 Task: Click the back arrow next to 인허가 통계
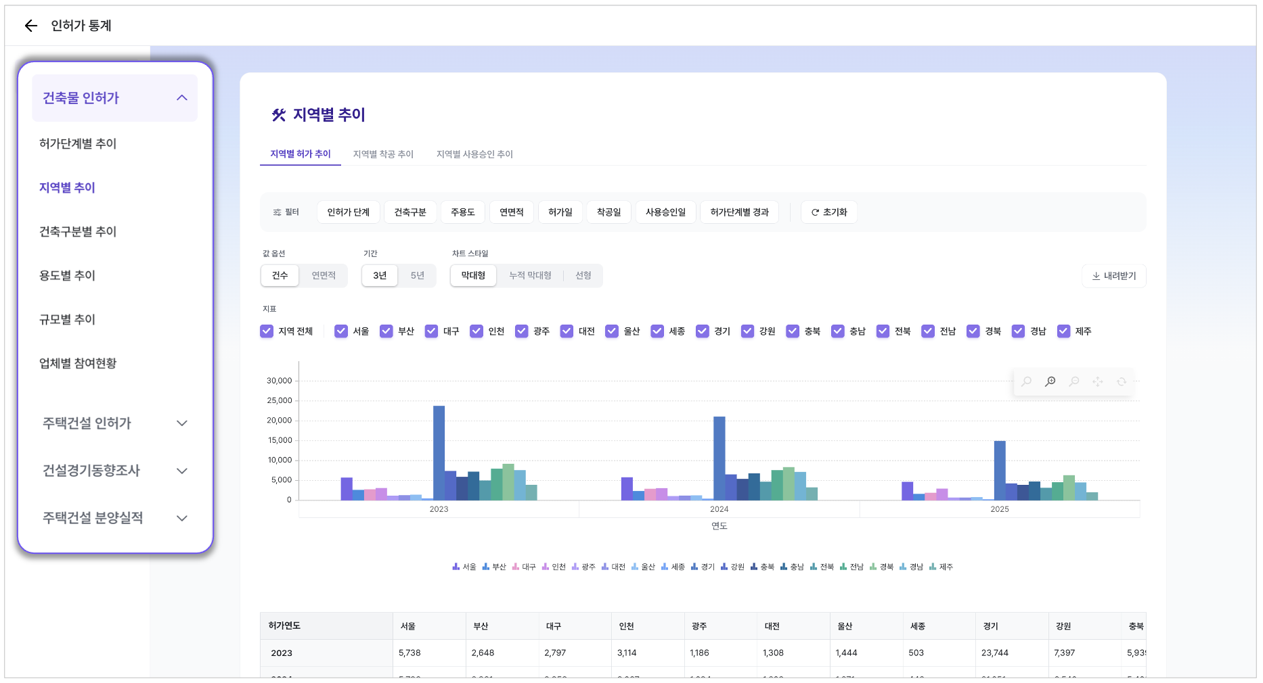(30, 26)
